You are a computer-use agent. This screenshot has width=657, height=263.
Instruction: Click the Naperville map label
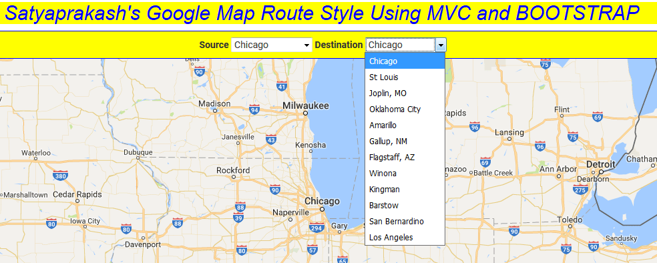tap(290, 212)
